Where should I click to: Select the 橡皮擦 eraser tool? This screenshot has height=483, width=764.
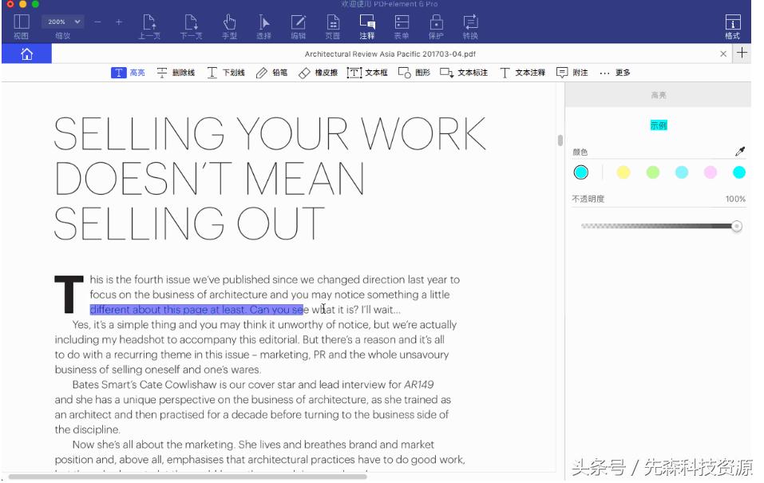tap(318, 73)
